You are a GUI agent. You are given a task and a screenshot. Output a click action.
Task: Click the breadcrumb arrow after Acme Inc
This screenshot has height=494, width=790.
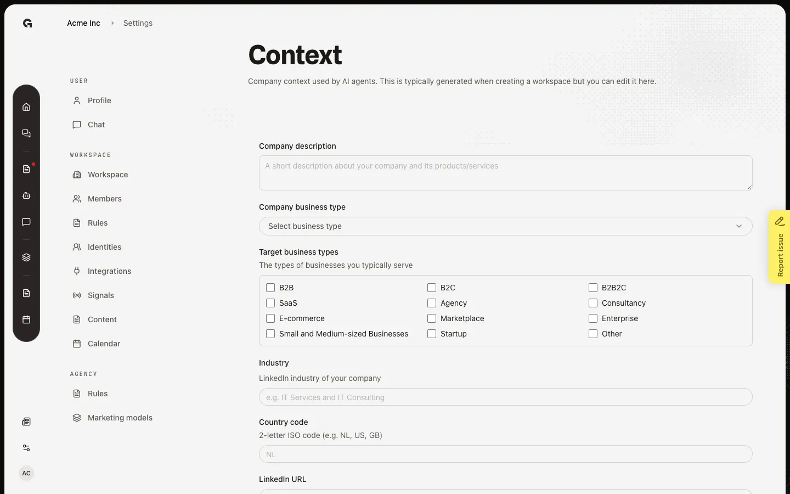click(112, 23)
